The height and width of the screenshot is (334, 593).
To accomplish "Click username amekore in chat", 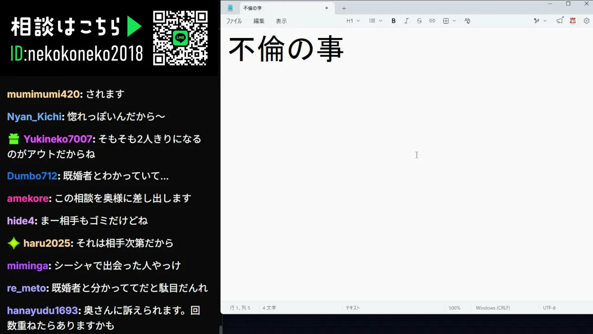I will coord(28,198).
